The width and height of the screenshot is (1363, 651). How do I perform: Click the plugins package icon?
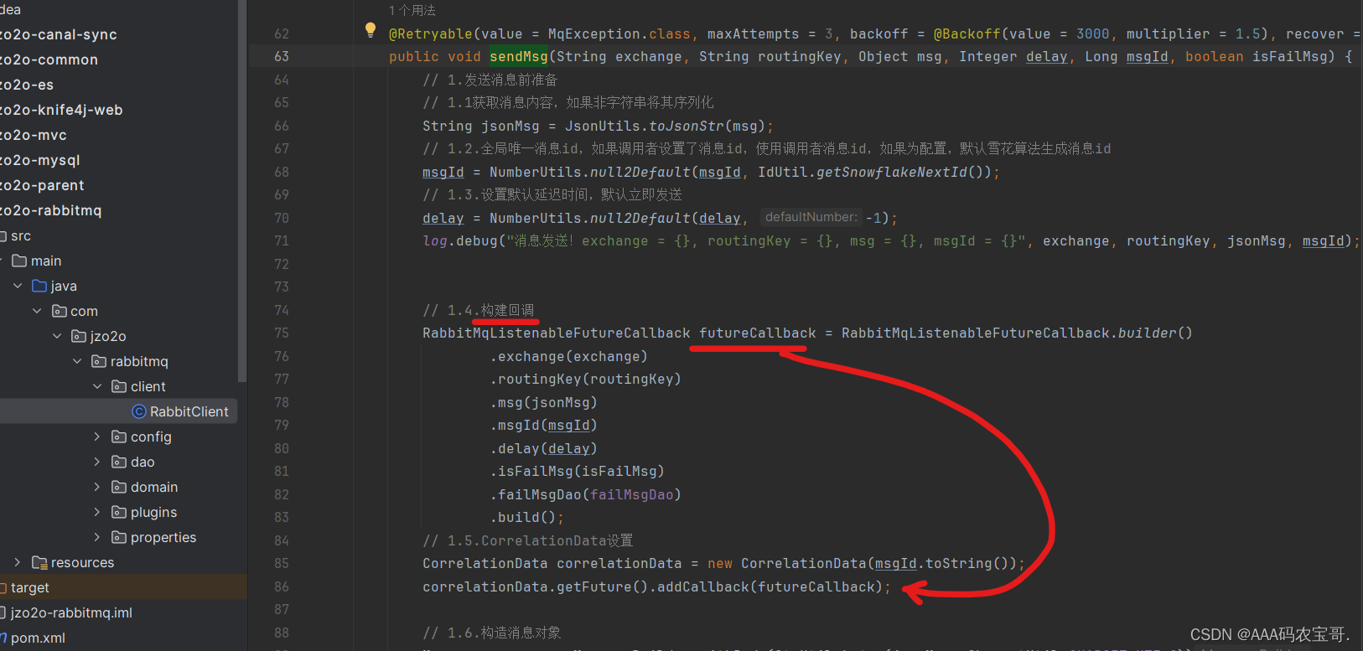(x=119, y=512)
